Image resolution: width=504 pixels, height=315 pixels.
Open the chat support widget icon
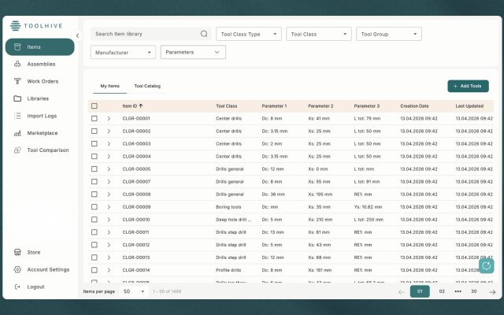click(x=487, y=265)
